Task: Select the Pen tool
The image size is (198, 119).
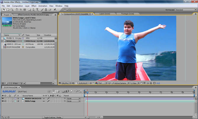Action: (33, 9)
